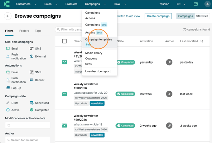Image resolution: width=212 pixels, height=143 pixels.
Task: Click Weekly newsletters 2026 folder on #30/2026 row
Action: pyautogui.click(x=91, y=98)
